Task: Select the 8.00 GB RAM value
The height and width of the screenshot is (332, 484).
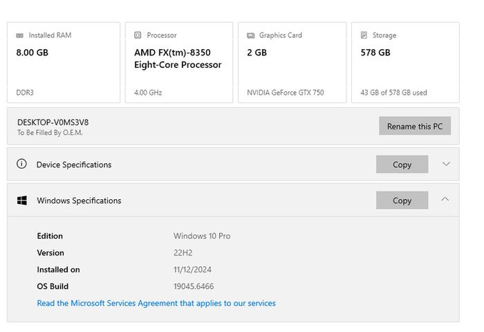Action: [x=32, y=53]
